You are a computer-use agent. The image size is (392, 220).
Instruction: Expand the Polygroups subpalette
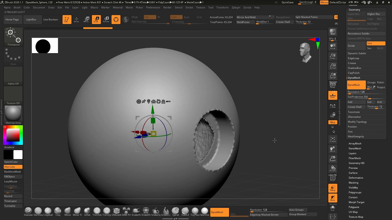coord(355,193)
